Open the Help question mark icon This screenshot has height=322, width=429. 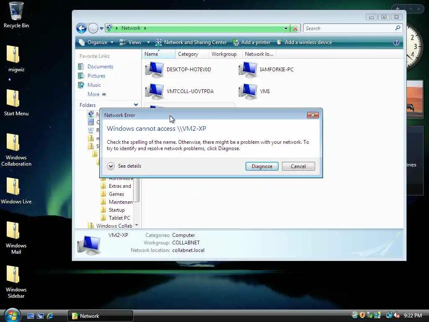(396, 42)
